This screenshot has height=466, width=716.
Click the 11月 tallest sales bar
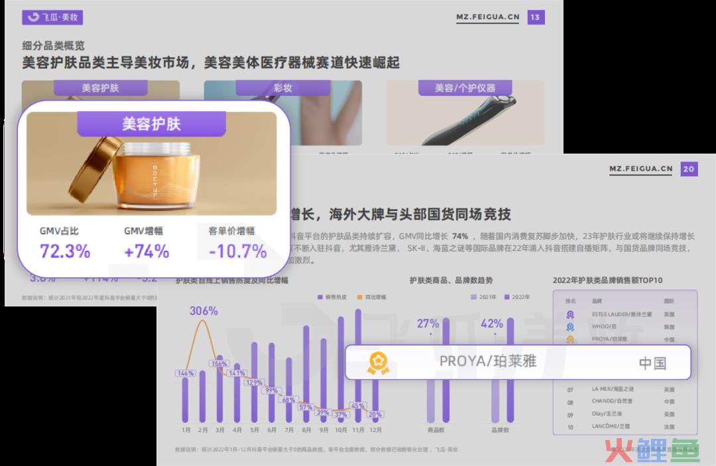(x=358, y=365)
